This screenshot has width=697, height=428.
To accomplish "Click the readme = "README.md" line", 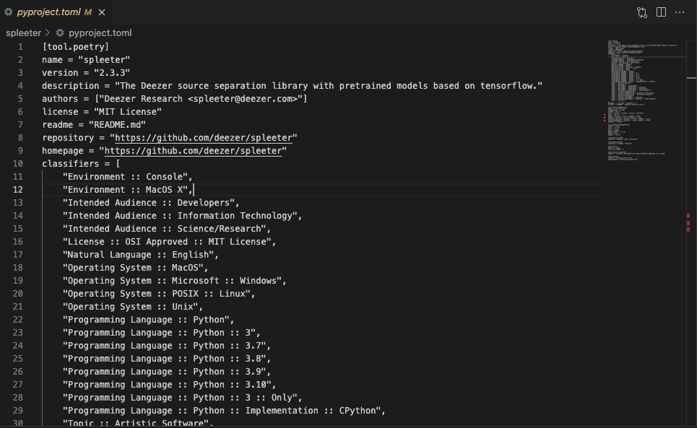I will pyautogui.click(x=94, y=125).
